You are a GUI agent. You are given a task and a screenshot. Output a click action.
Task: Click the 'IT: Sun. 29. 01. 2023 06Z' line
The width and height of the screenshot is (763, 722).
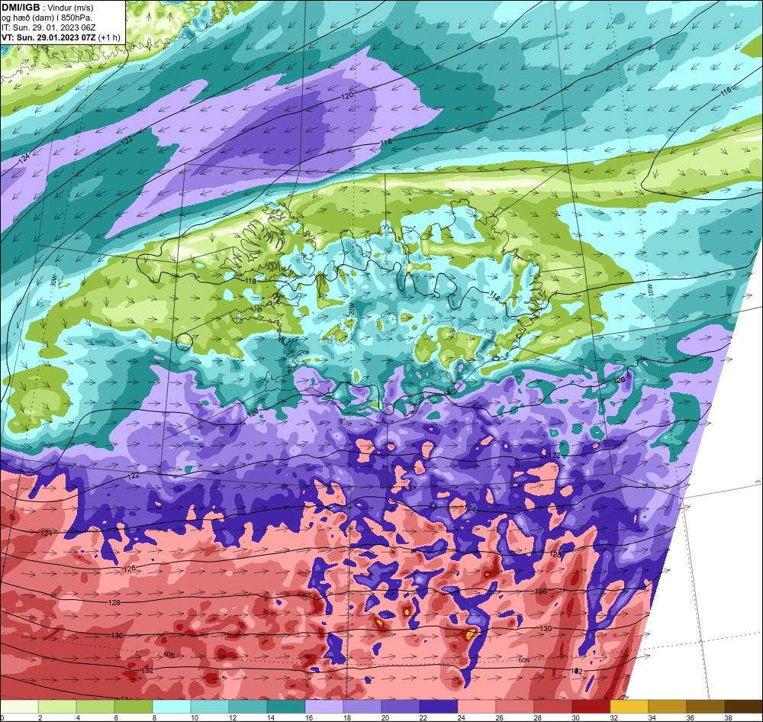tap(49, 27)
